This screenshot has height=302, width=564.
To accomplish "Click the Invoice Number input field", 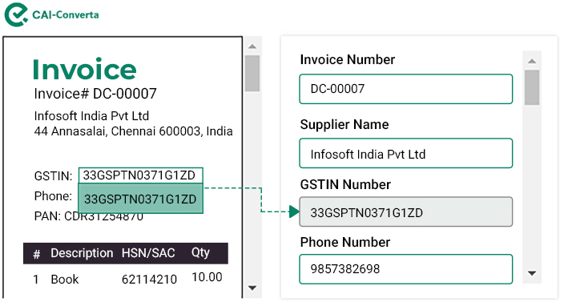I will click(x=405, y=89).
